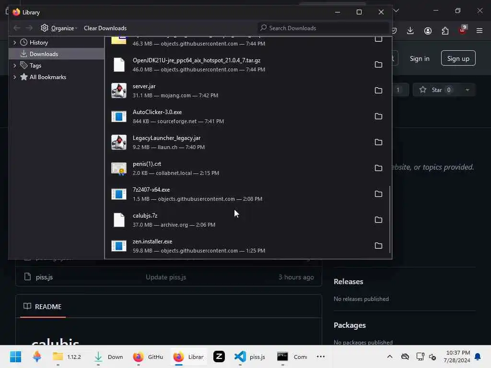491x368 pixels.
Task: Select the AutoClicker-3.0.exe file name
Action: coord(157,112)
